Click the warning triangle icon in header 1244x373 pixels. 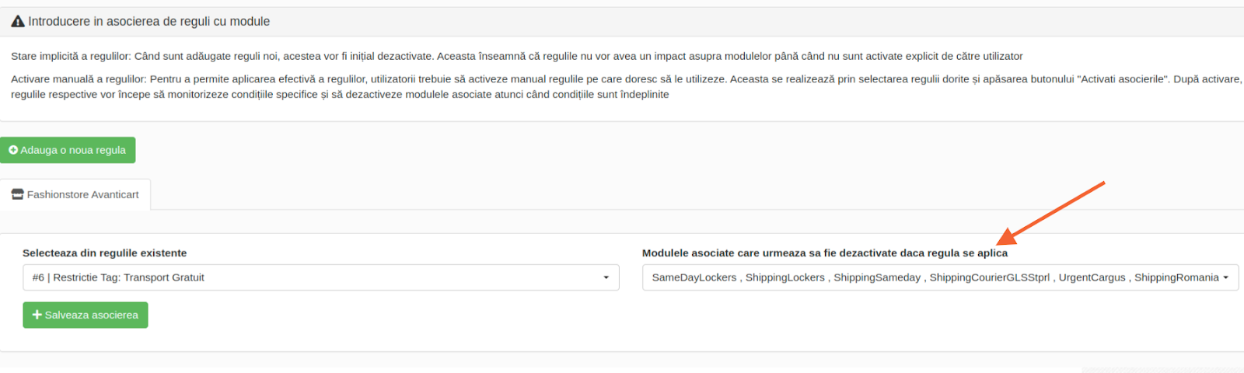point(18,22)
